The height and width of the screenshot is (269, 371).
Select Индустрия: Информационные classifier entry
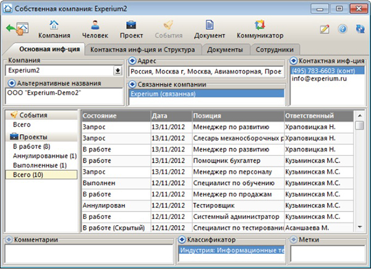pos(232,250)
